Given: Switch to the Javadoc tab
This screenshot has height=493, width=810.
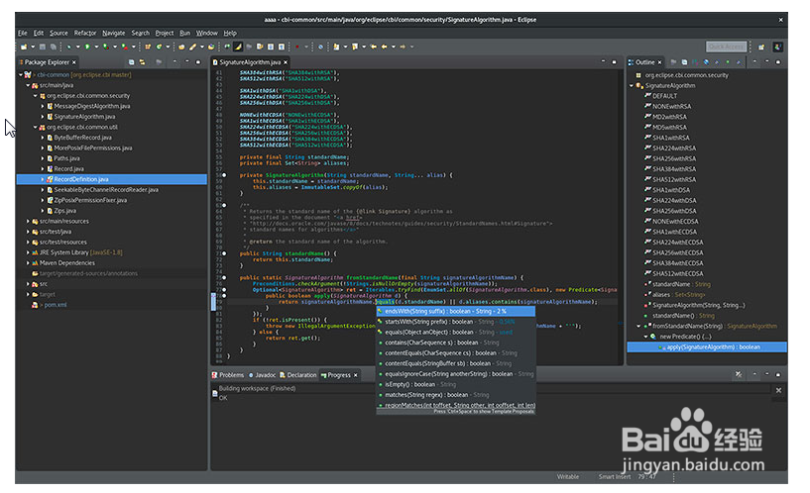Looking at the screenshot, I should tap(265, 375).
